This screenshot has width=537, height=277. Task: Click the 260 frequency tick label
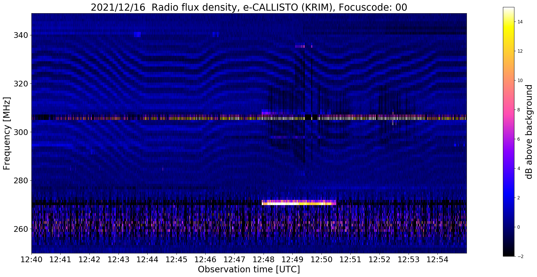tap(21, 229)
